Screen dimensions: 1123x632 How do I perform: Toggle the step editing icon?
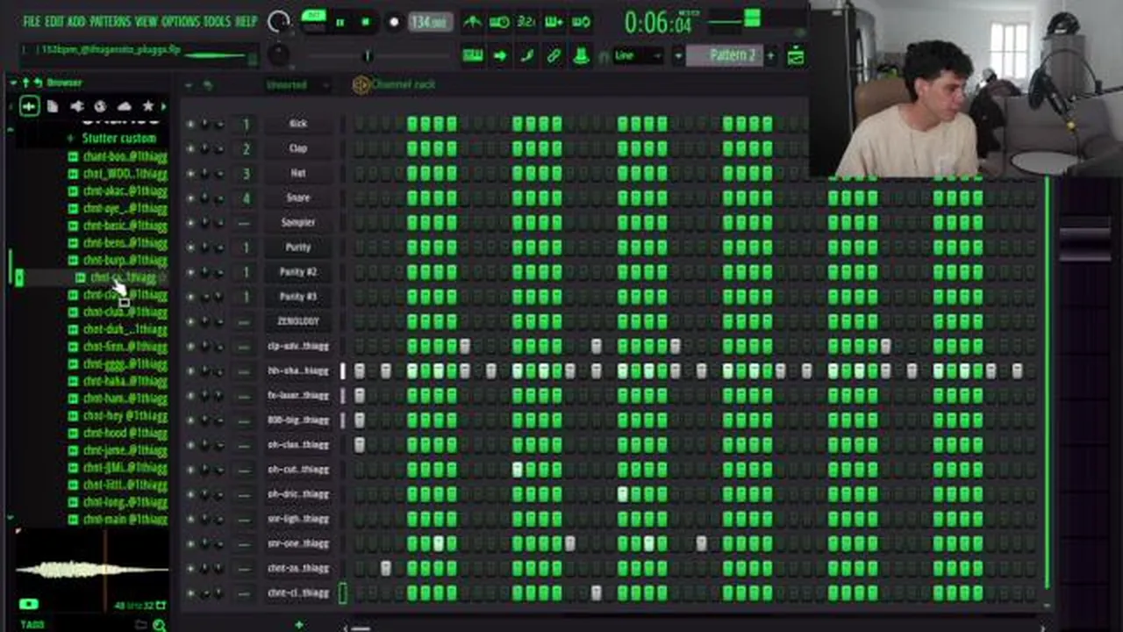click(527, 56)
